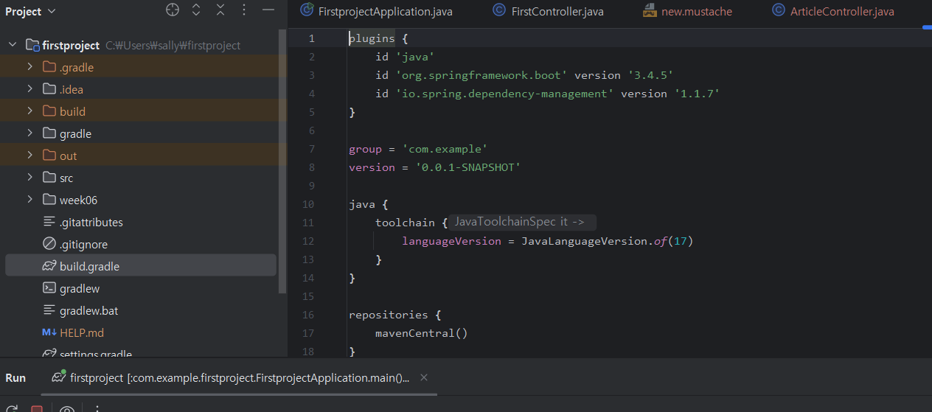Click line number 10 in the gutter

coord(308,204)
